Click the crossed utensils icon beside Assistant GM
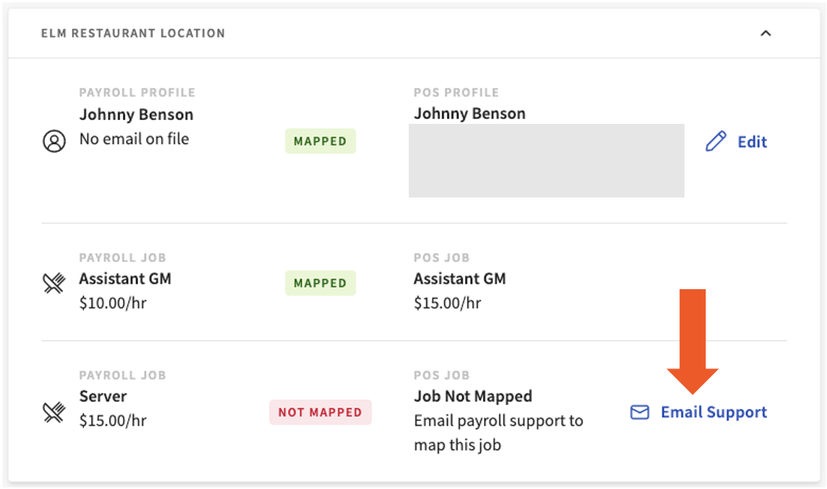 click(x=53, y=283)
